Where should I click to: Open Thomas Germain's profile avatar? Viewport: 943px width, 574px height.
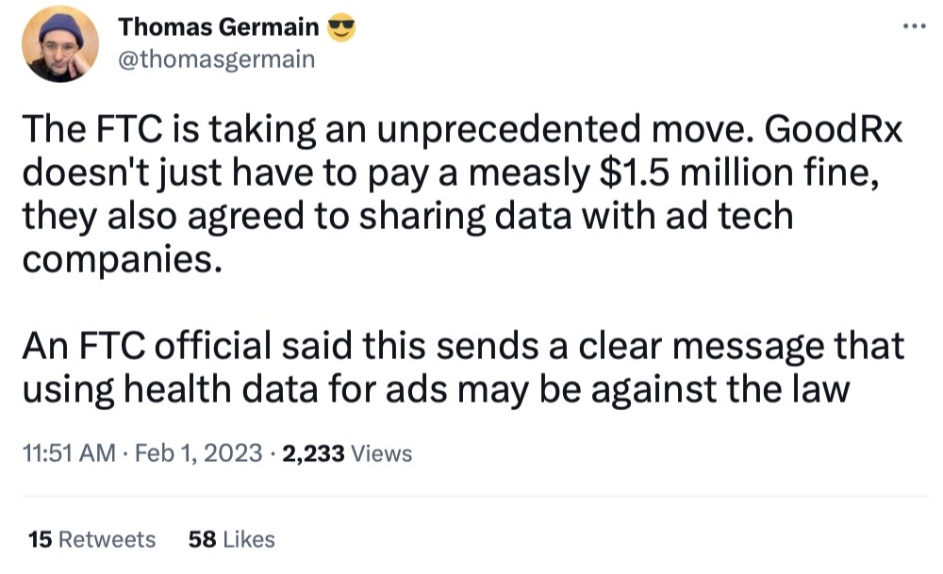pyautogui.click(x=59, y=41)
